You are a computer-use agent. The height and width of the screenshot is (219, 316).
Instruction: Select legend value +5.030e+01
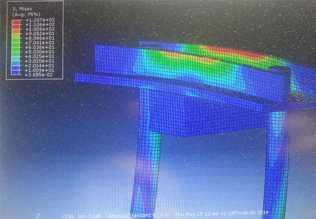pos(40,52)
